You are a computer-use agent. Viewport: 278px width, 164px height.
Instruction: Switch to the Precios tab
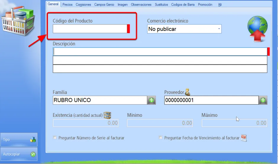coord(67,5)
